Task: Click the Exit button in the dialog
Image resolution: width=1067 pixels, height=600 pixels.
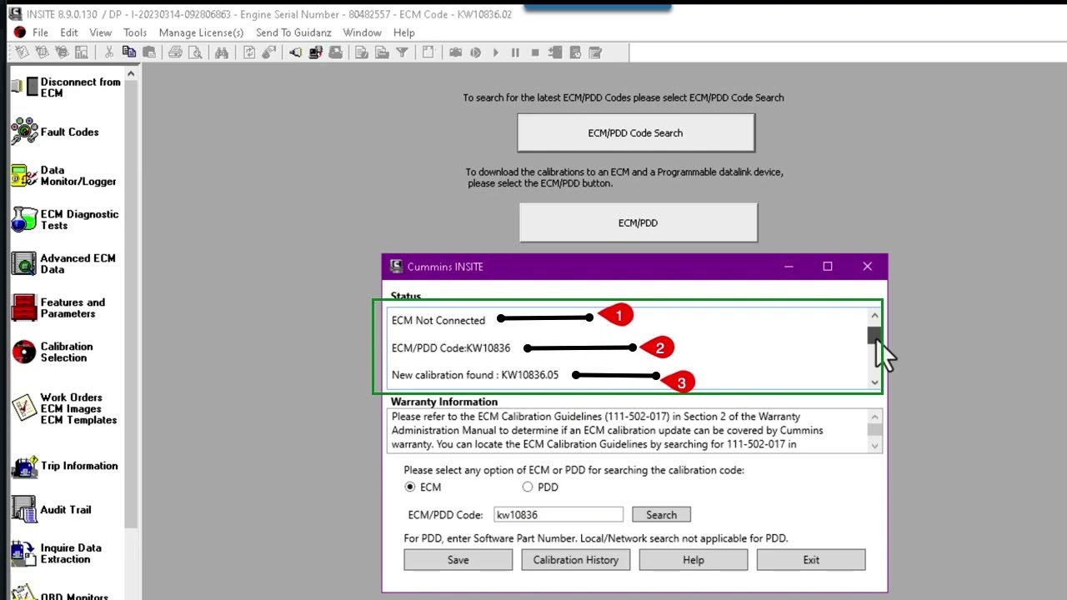Action: click(811, 560)
